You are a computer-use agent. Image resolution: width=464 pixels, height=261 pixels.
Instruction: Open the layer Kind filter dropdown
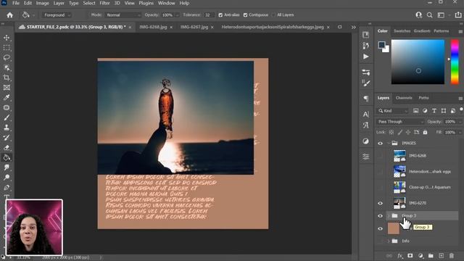point(393,111)
